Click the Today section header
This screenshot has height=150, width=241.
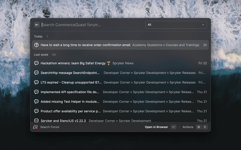(38, 36)
